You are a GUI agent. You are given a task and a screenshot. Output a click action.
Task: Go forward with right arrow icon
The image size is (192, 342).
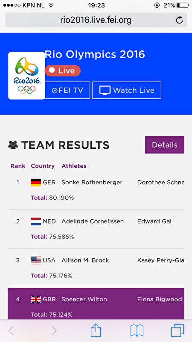(54, 331)
